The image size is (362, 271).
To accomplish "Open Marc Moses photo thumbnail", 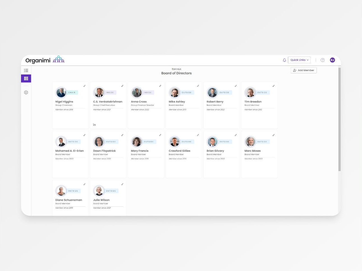I will click(x=250, y=142).
